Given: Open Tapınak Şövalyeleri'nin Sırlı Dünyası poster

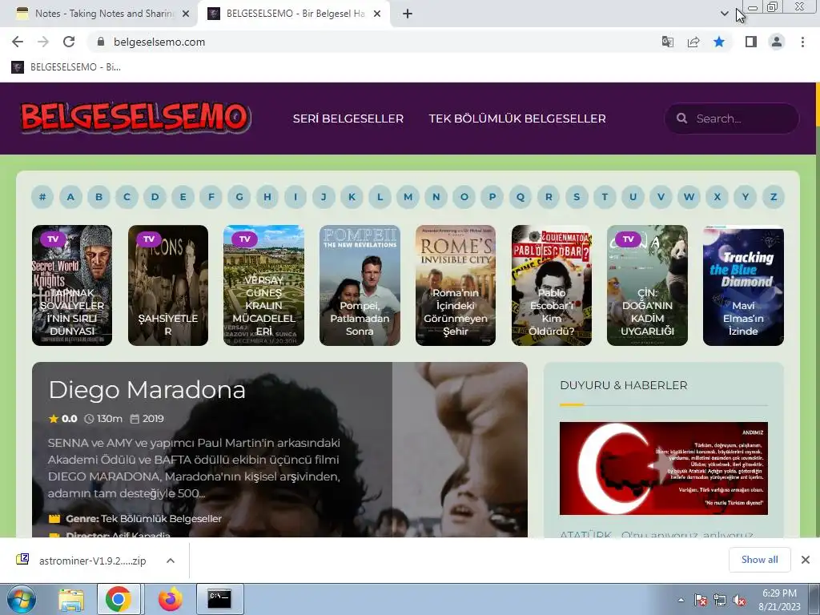Looking at the screenshot, I should tap(72, 286).
